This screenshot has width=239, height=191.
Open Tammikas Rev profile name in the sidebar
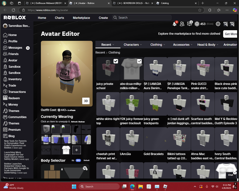point(17,26)
